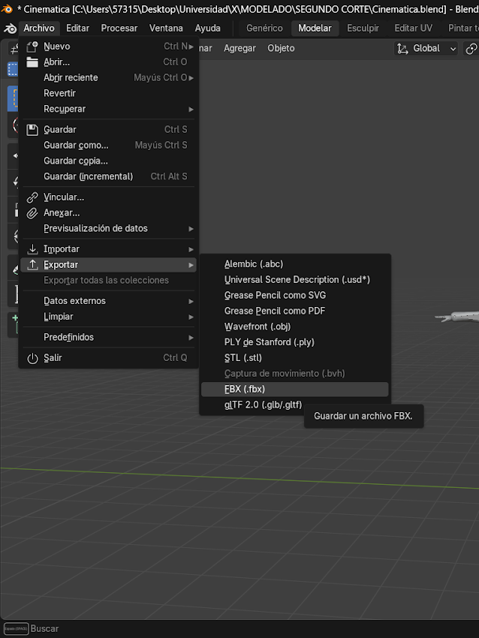Expand the Predefinidos submenu
Screen dimensions: 479x638
point(109,337)
